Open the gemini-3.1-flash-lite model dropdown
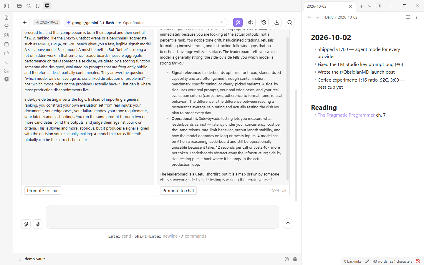Screen dimensions: 424x265 (x=145, y=22)
